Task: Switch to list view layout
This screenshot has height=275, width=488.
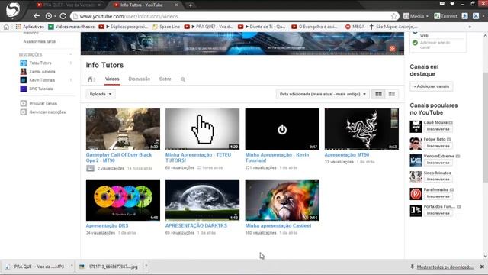Action: click(391, 94)
